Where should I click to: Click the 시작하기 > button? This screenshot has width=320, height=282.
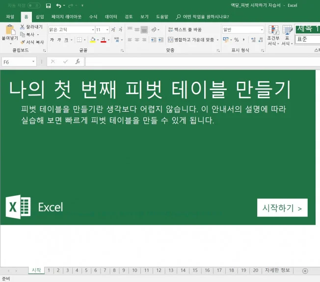[x=282, y=208]
